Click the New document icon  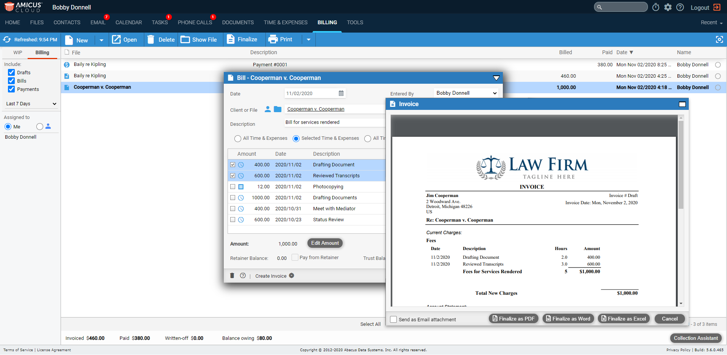tap(69, 40)
